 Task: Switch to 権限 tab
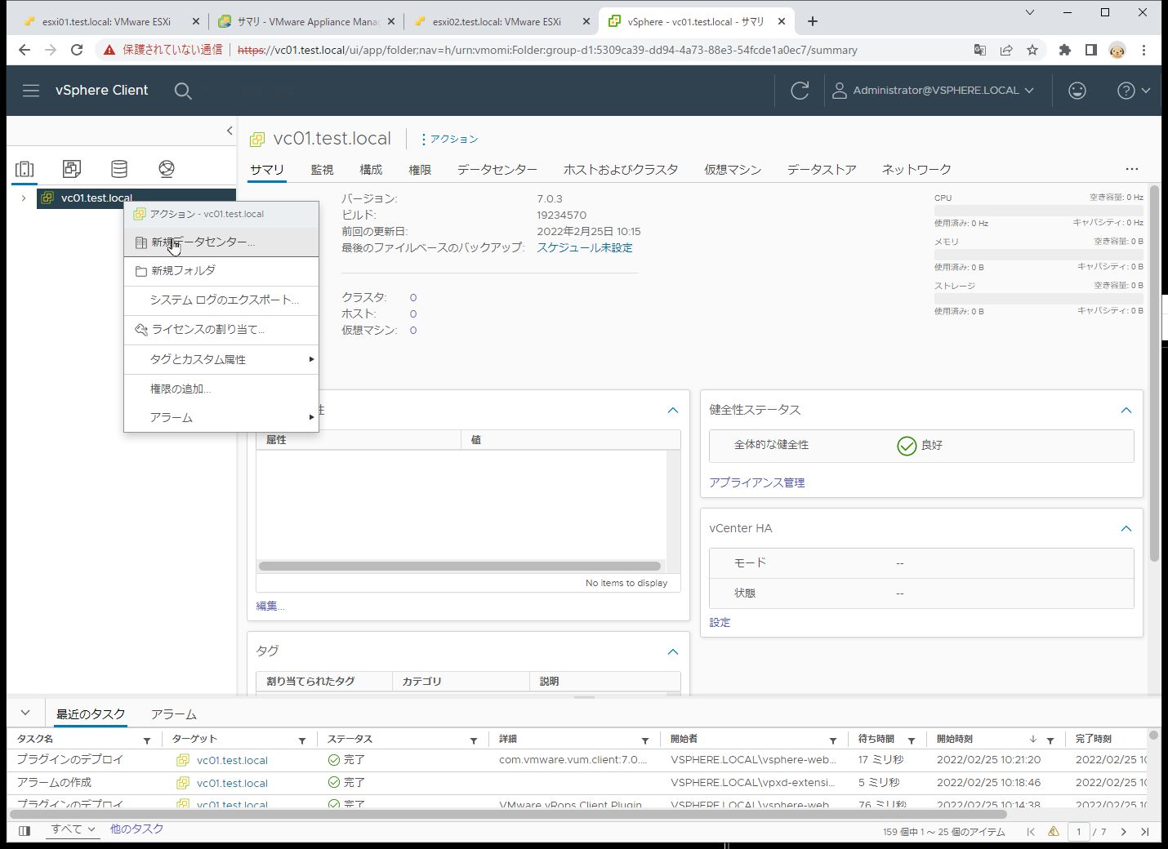coord(420,169)
